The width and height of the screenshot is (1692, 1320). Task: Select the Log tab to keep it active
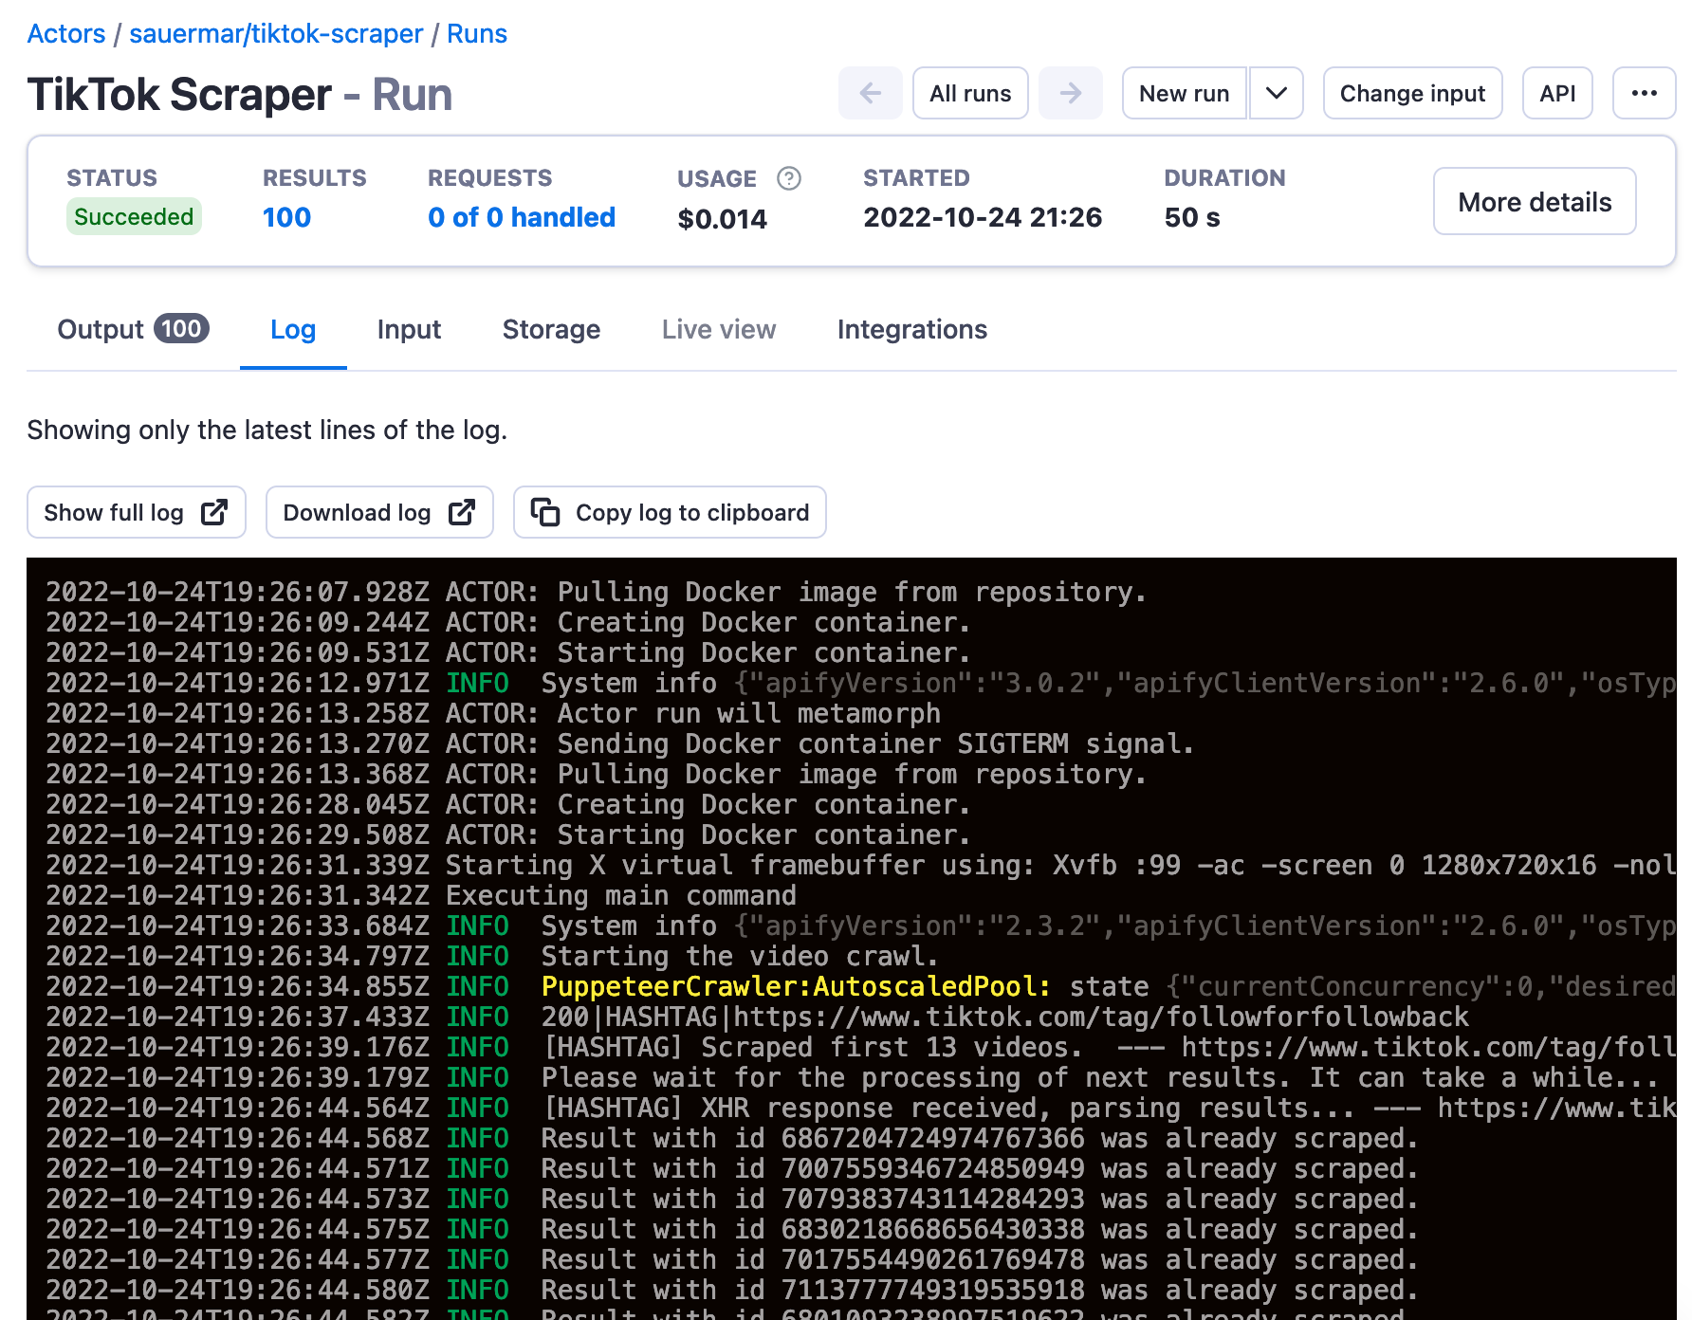click(293, 329)
